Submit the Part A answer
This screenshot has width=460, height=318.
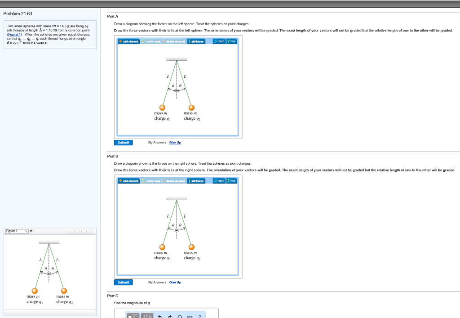[x=124, y=143]
